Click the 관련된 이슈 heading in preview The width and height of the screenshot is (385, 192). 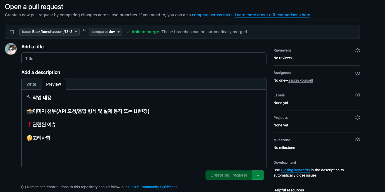point(41,124)
